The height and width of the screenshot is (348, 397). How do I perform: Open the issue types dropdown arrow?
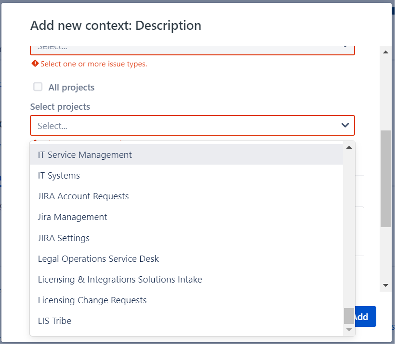[345, 46]
